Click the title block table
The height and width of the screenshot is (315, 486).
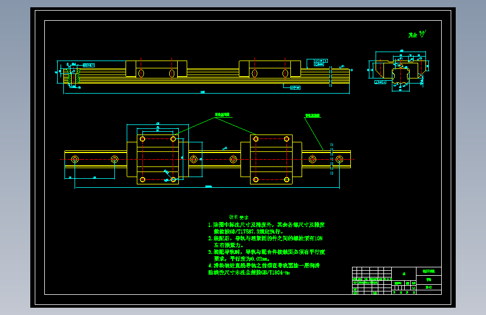(397, 281)
